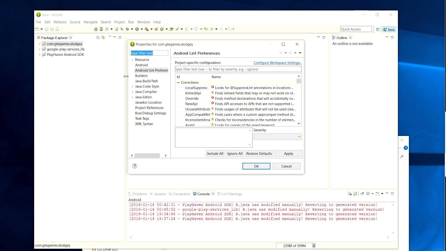
Task: Open the Android Virtual Device Manager icon
Action: point(101,29)
